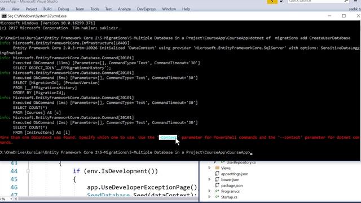The height and width of the screenshot is (203, 361).
Task: Click 'FROM [Instructors] AS [i]' console line
Action: [x=41, y=133]
